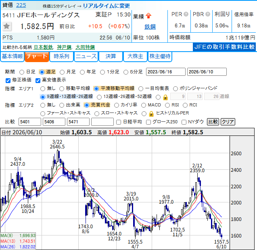Open 日本製鉄 comparison stock link
This screenshot has height=250, width=257.
pos(43,47)
